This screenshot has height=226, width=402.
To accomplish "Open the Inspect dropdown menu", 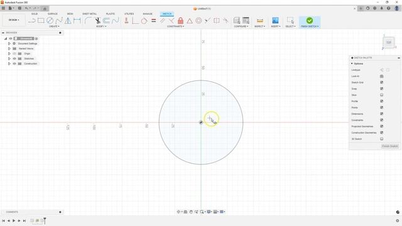I will (x=259, y=26).
